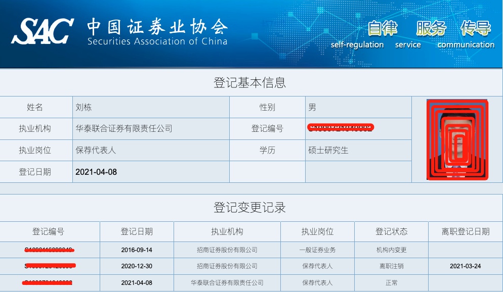Click the 离职登记日期 column header
503x292 pixels.
pyautogui.click(x=466, y=231)
